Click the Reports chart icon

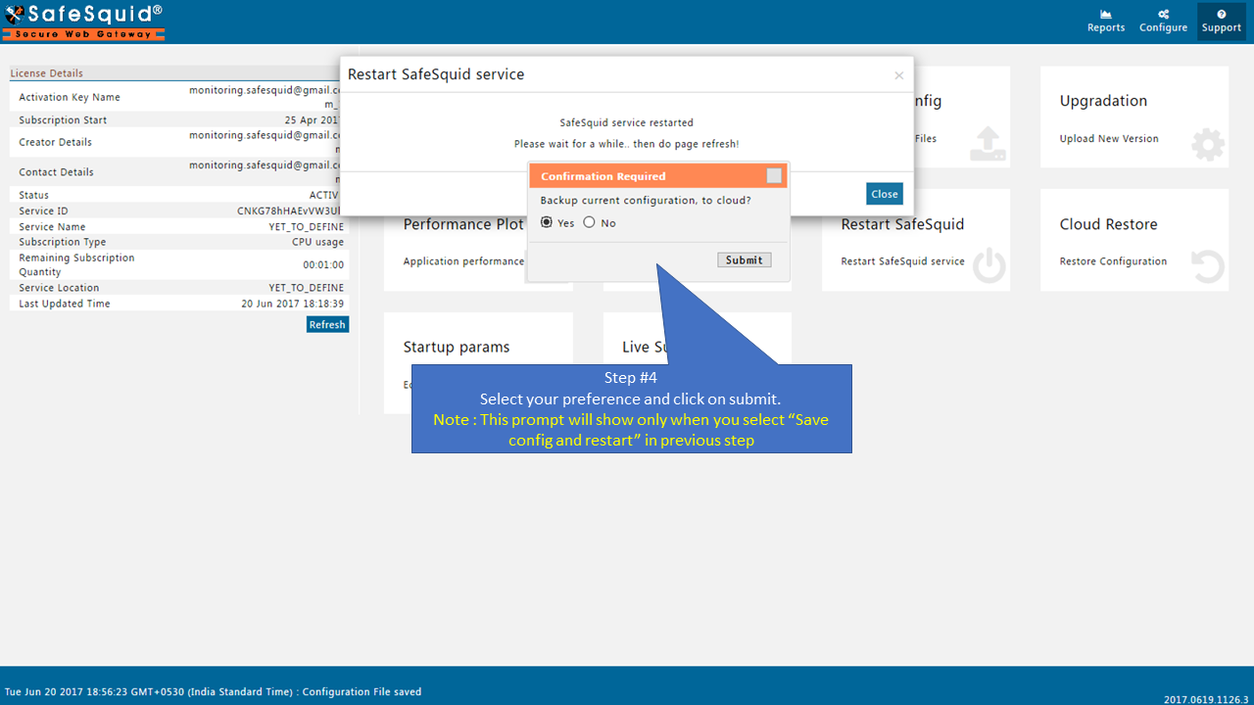1106,15
